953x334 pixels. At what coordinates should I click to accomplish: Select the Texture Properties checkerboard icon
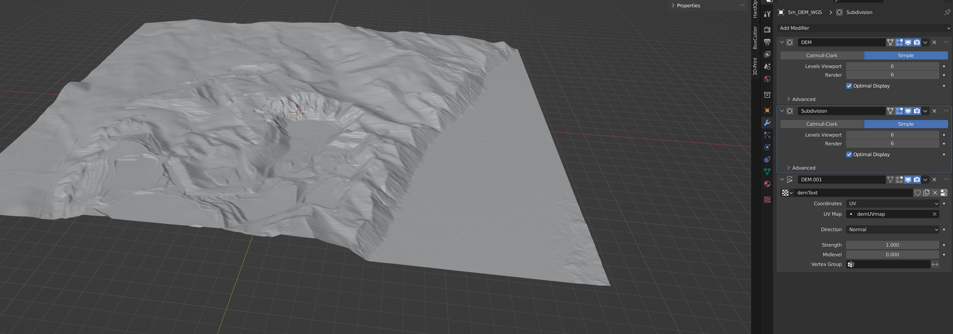click(767, 200)
